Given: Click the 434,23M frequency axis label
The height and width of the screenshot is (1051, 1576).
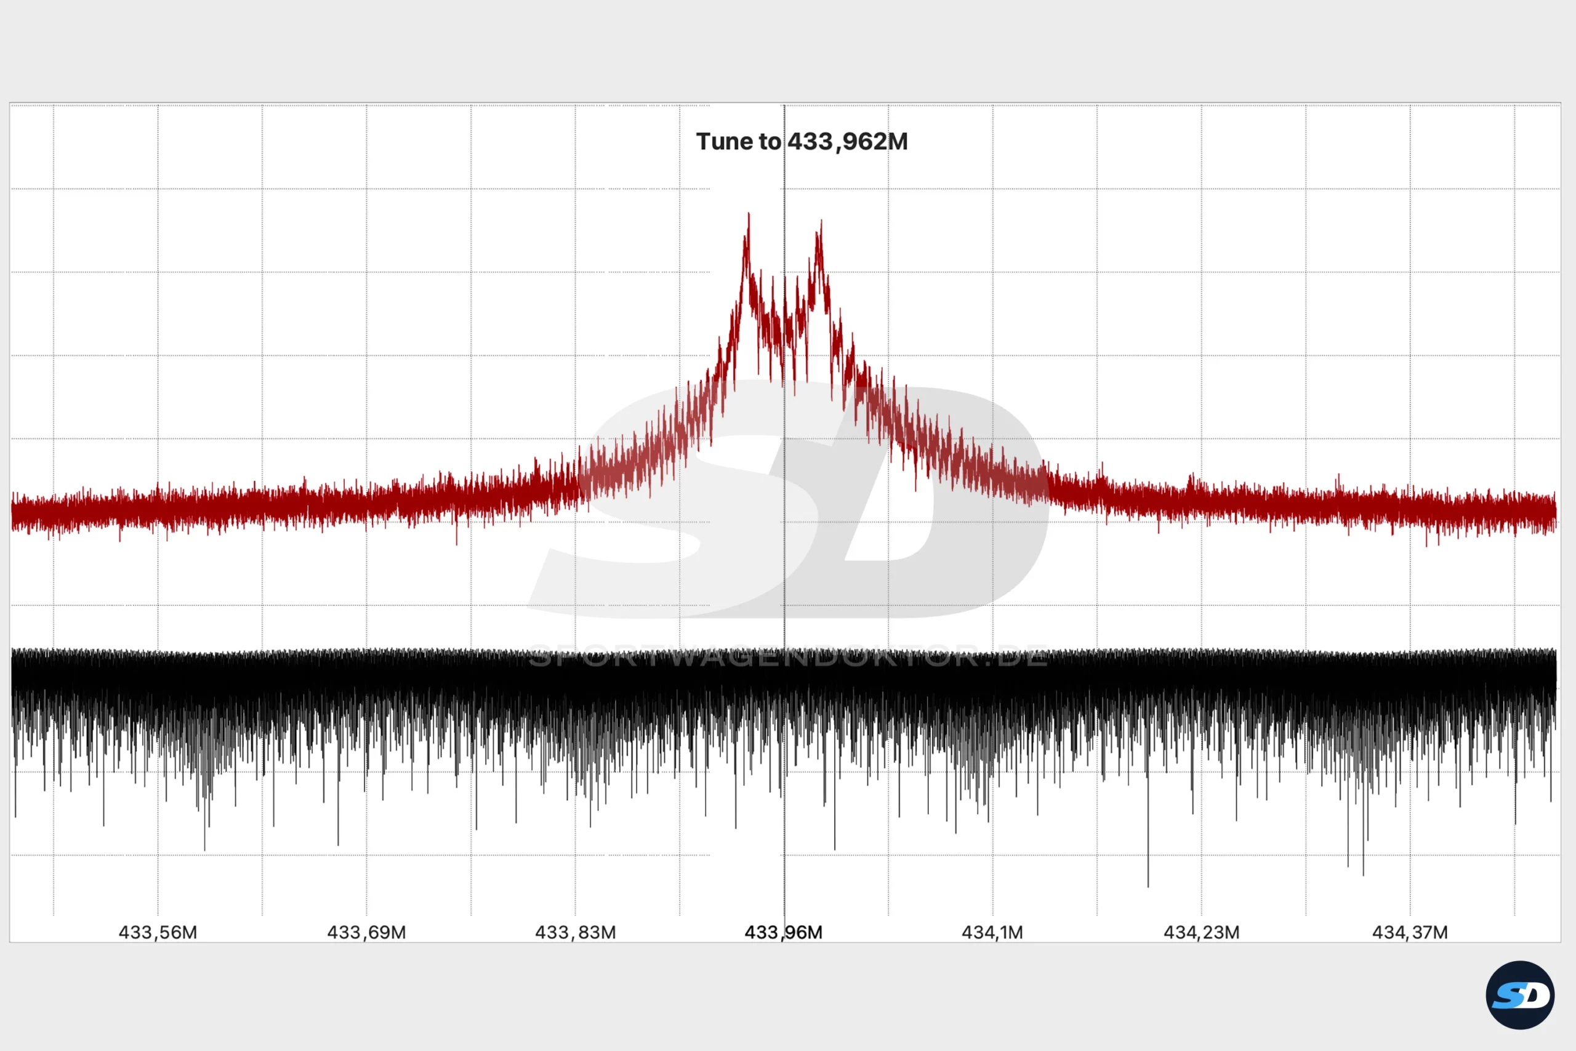Looking at the screenshot, I should click(1202, 932).
